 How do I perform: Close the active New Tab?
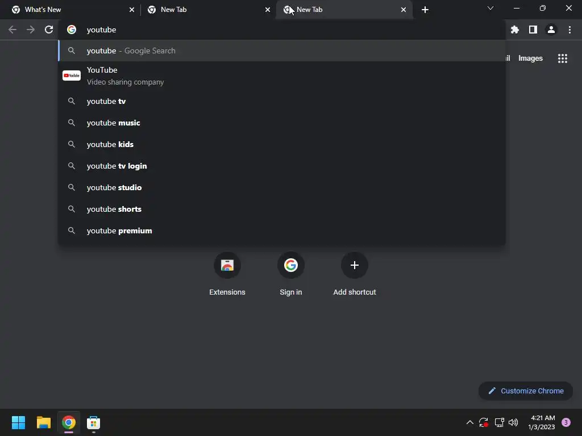(x=404, y=10)
